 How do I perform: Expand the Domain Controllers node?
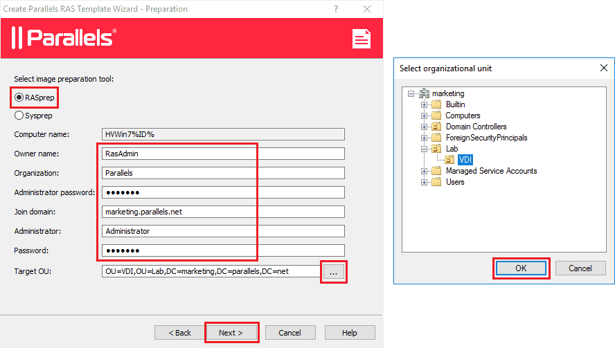424,127
